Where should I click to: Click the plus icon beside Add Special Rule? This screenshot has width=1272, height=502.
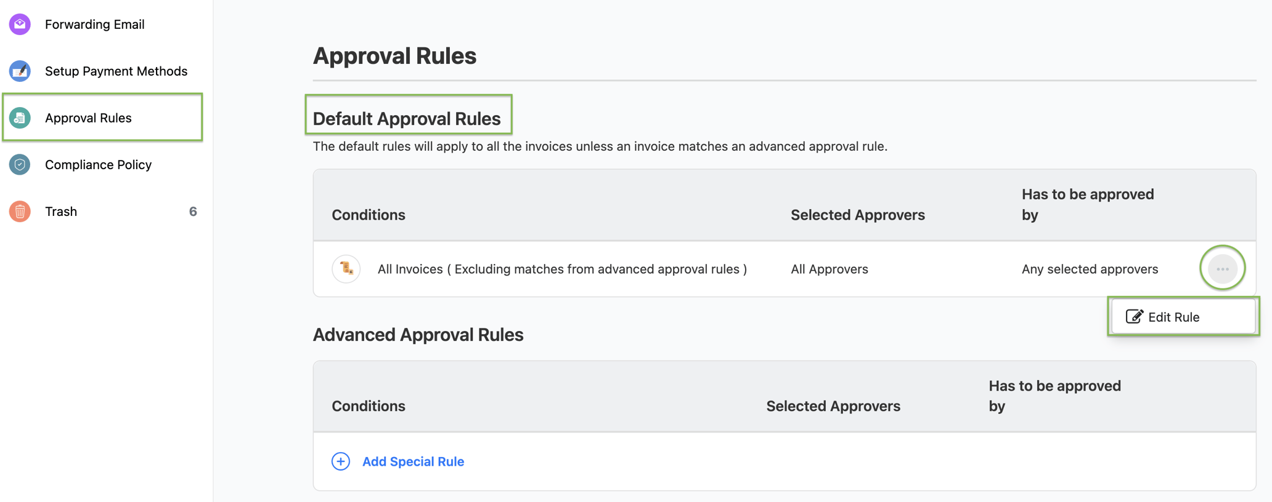point(341,461)
